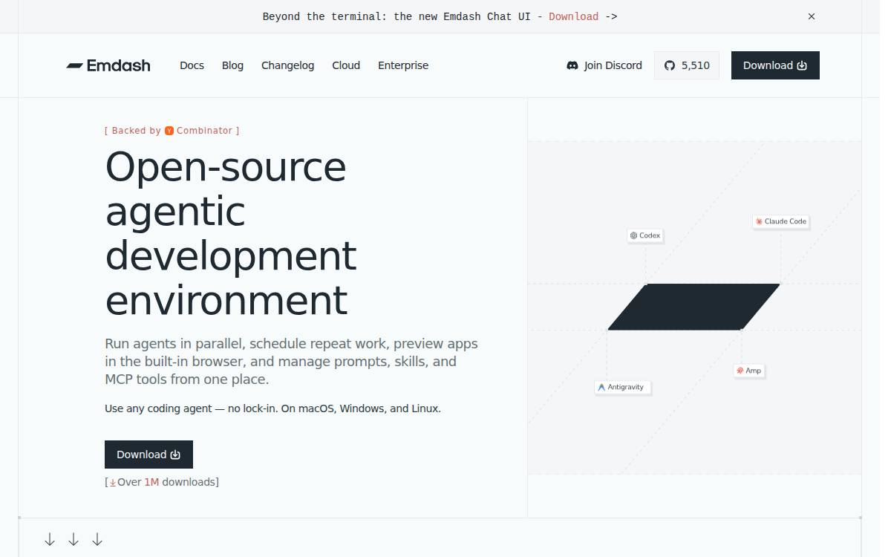Click the first down arrow at bottom
The height and width of the screenshot is (557, 891).
pos(50,540)
